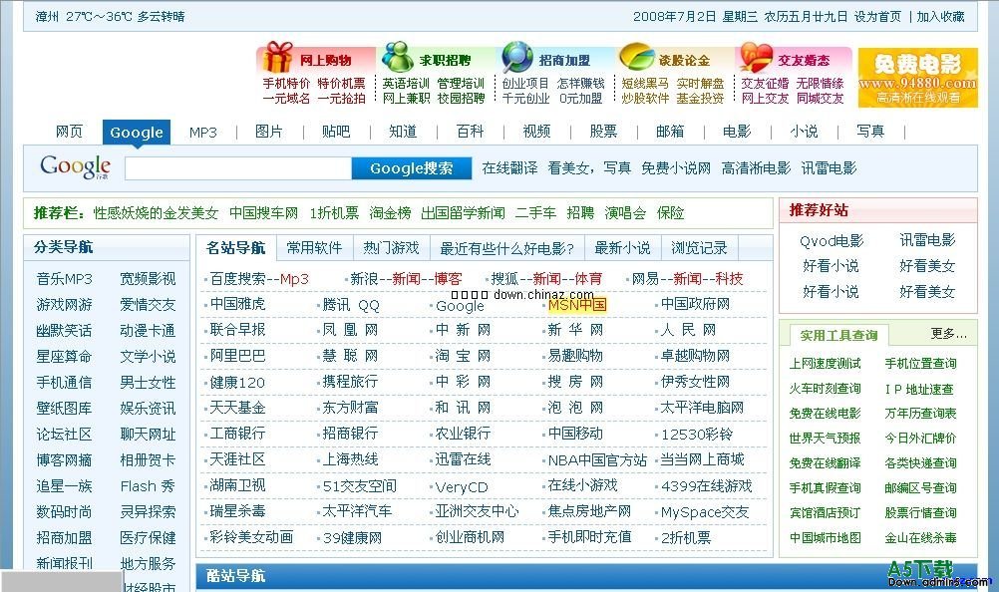Open the 贴吧 search tab

[x=336, y=132]
